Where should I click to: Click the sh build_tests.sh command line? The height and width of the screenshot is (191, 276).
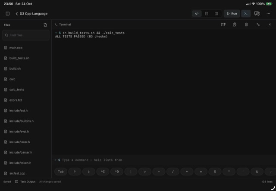tap(94, 33)
